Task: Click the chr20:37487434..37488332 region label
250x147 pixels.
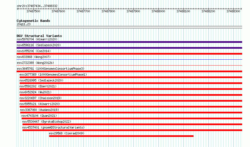Action: [x=37, y=6]
